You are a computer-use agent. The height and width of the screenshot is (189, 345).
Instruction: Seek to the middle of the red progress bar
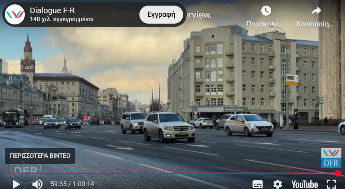tap(171, 173)
